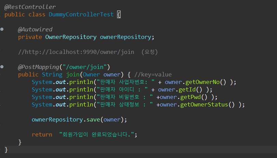Click the "판매자 상태정보 : " string
This screenshot has height=158, width=277.
coord(125,104)
